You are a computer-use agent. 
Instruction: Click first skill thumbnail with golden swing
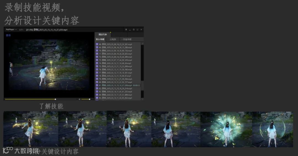tap(31, 129)
